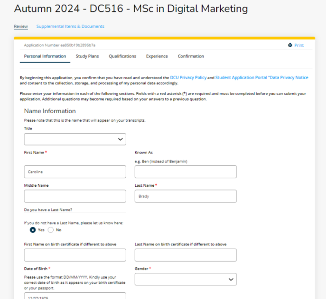
Task: Select the Yes radio button
Action: pyautogui.click(x=33, y=230)
